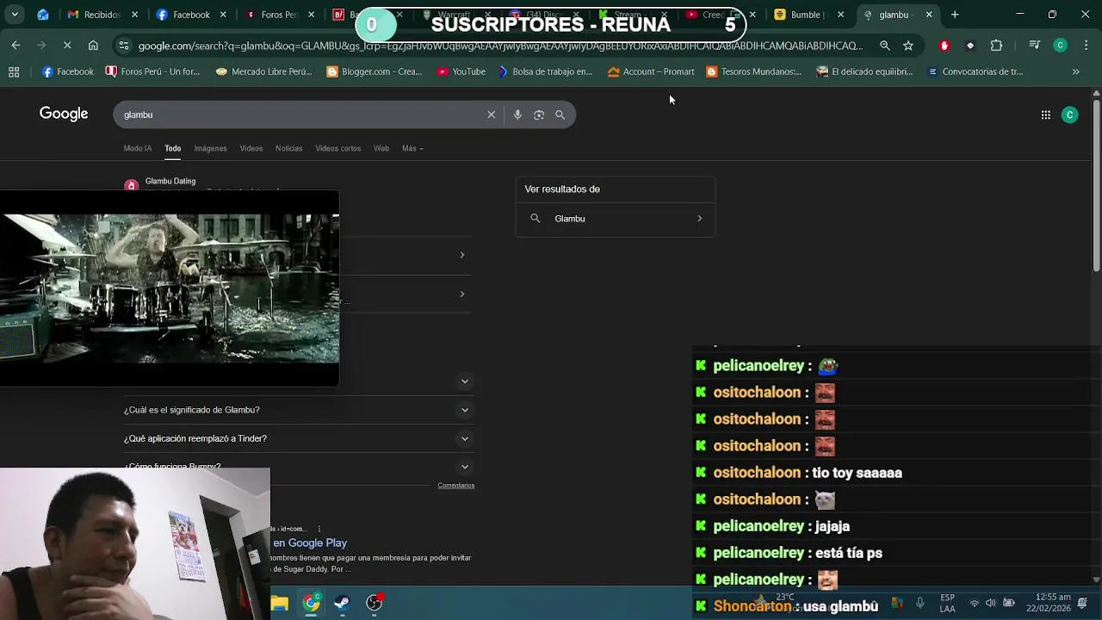
Task: Launch Steam from the taskbar
Action: (x=343, y=604)
